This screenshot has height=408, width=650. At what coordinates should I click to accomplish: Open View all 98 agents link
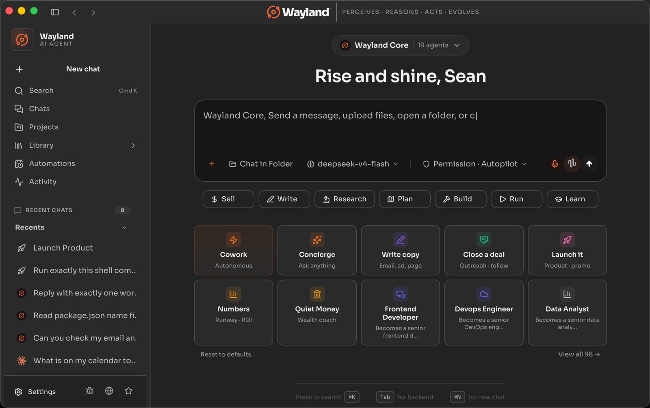pos(579,354)
